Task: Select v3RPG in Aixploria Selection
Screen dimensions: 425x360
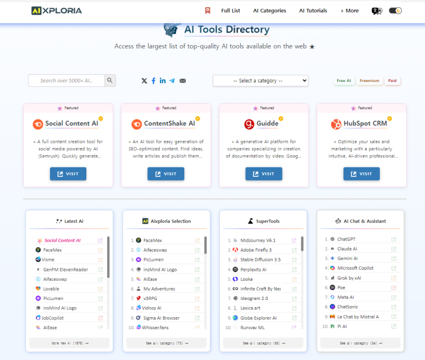Action: [150, 298]
